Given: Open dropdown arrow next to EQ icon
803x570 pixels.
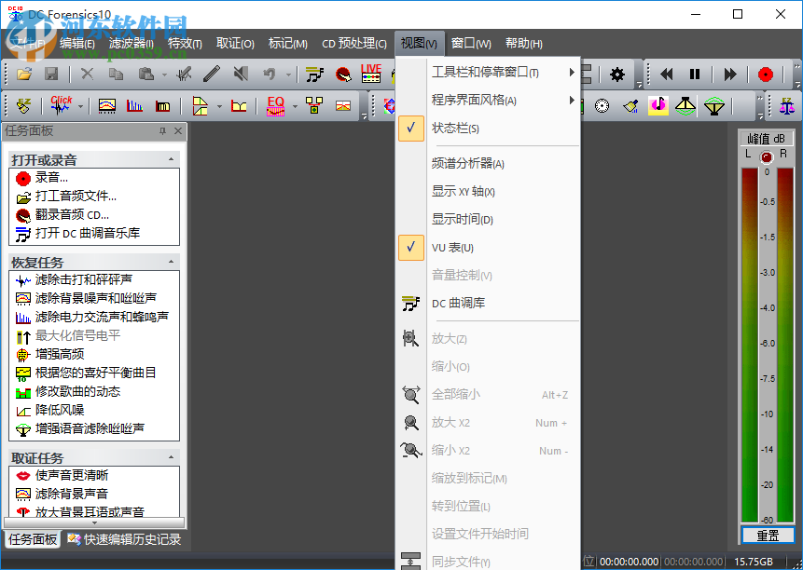Looking at the screenshot, I should (295, 106).
